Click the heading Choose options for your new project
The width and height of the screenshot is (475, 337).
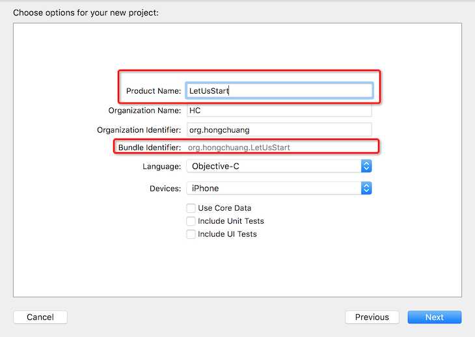point(86,13)
